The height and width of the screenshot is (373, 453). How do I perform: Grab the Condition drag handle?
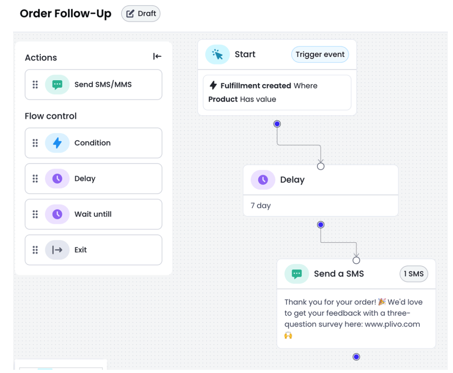pyautogui.click(x=35, y=143)
